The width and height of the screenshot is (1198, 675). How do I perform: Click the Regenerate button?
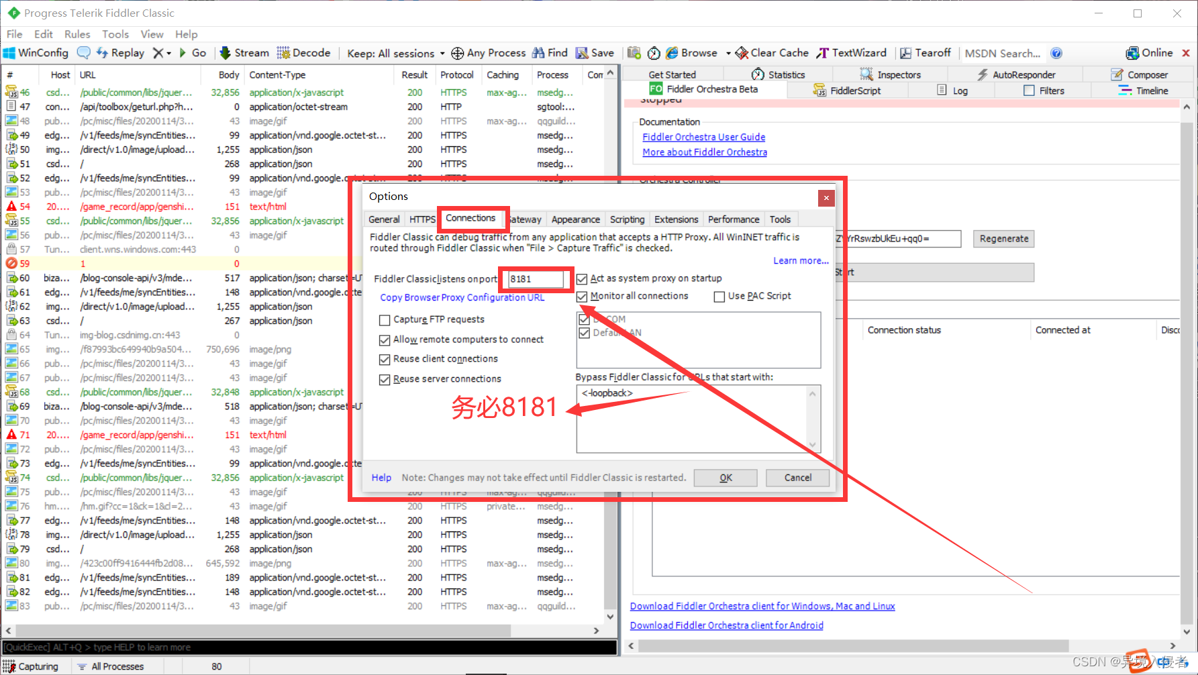(x=1003, y=239)
